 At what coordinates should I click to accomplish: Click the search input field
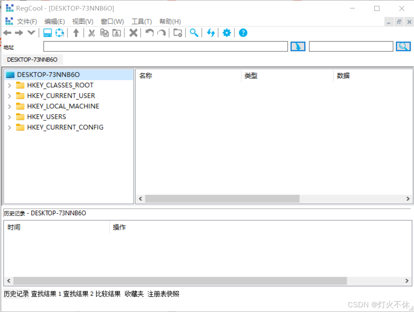(351, 47)
